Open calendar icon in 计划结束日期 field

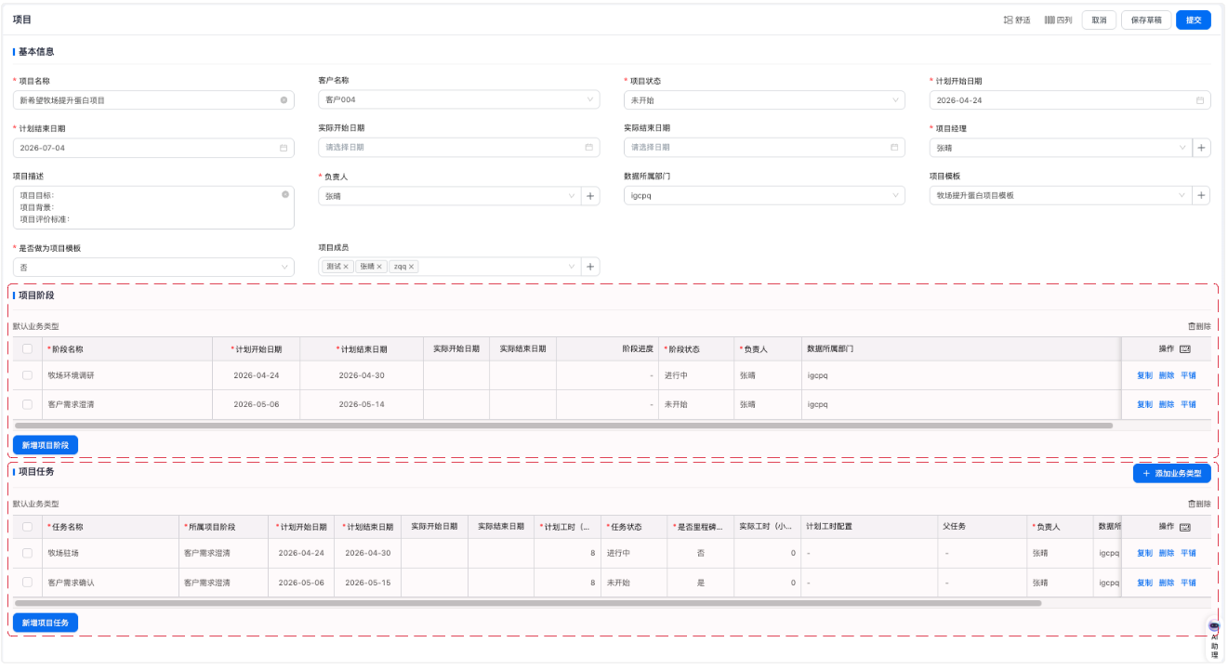283,148
